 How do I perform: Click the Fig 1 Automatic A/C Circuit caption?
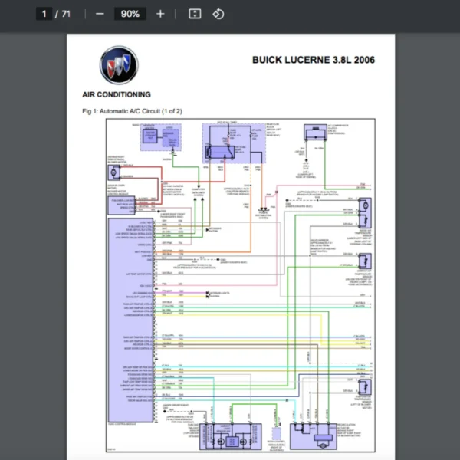(132, 111)
